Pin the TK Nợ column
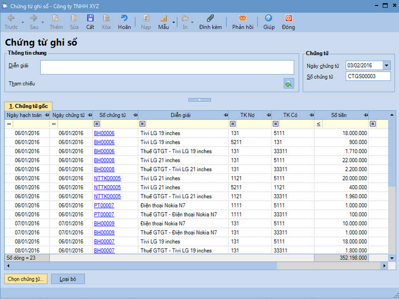 pyautogui.click(x=268, y=115)
